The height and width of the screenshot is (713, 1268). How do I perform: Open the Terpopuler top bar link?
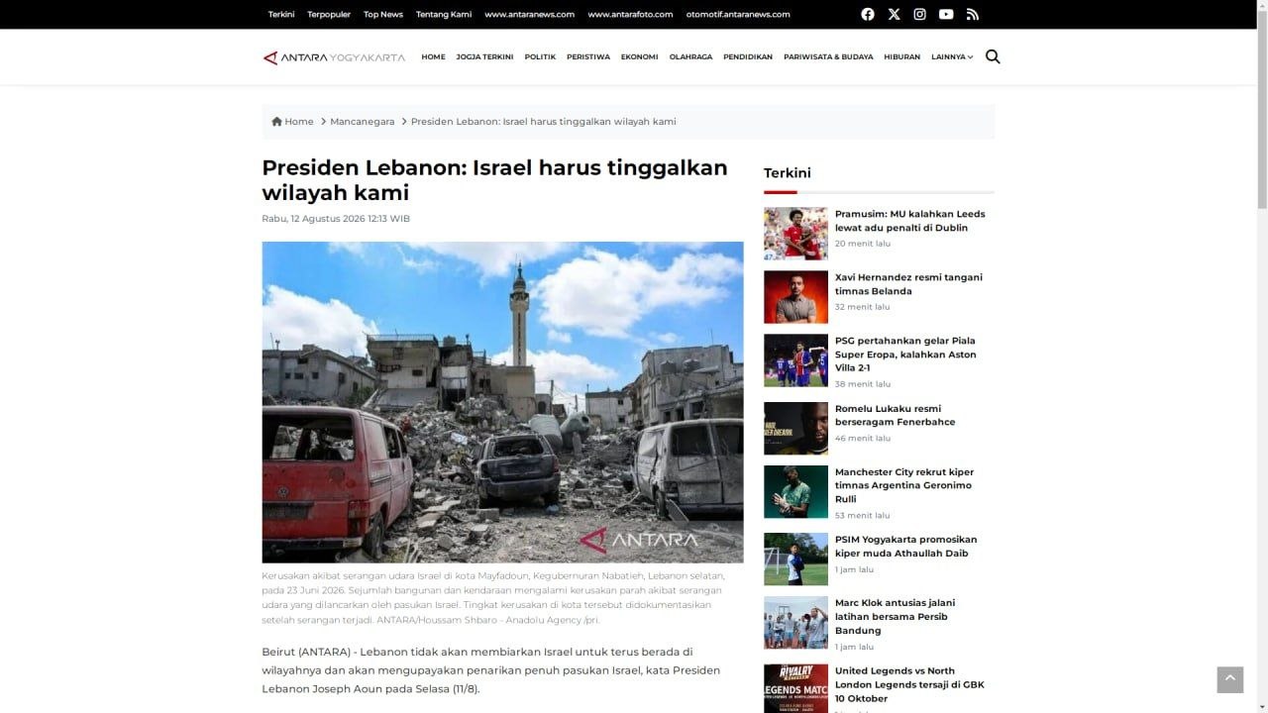click(329, 14)
